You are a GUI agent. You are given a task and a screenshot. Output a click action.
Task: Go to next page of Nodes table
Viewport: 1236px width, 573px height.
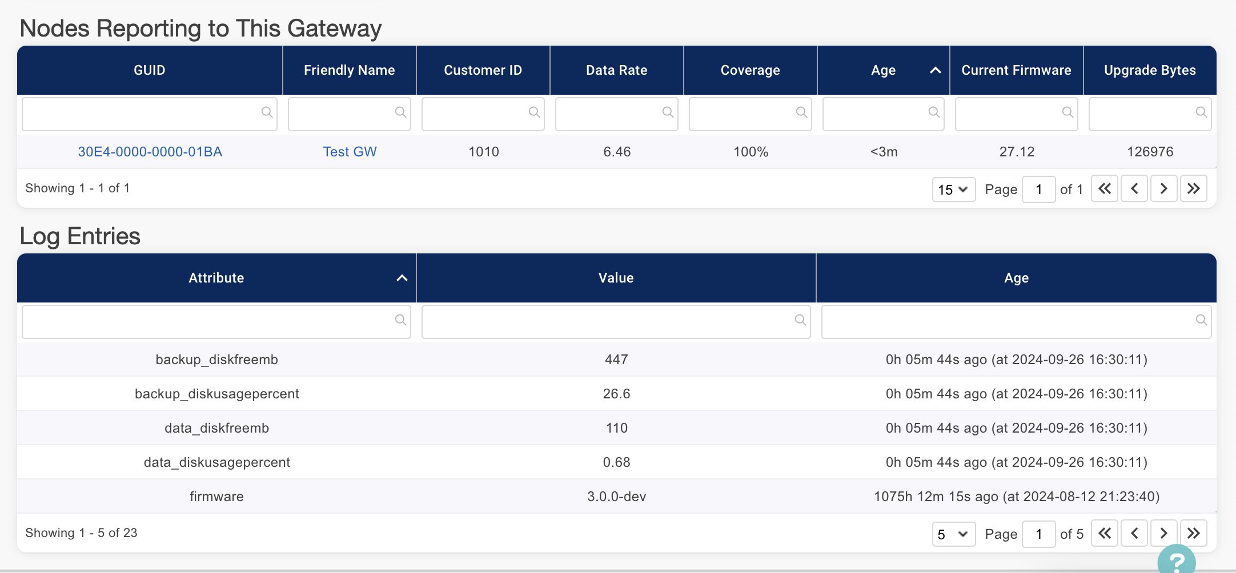click(x=1163, y=189)
